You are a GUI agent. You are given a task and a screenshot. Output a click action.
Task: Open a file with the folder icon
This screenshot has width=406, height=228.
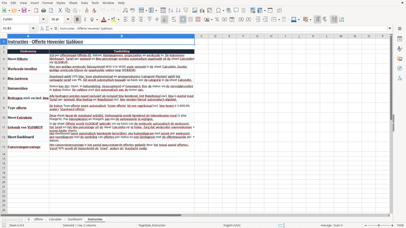coord(14,10)
